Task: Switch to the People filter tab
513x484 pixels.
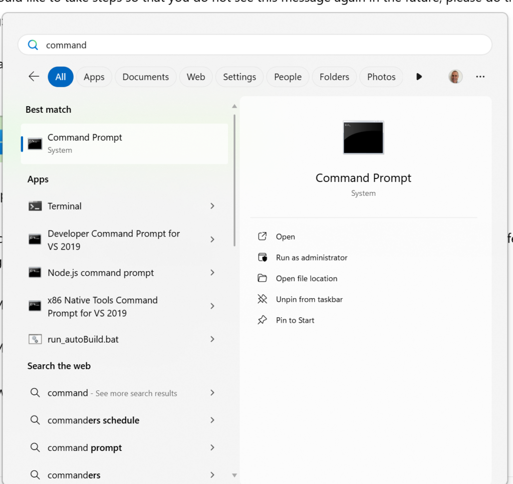Action: pyautogui.click(x=288, y=77)
